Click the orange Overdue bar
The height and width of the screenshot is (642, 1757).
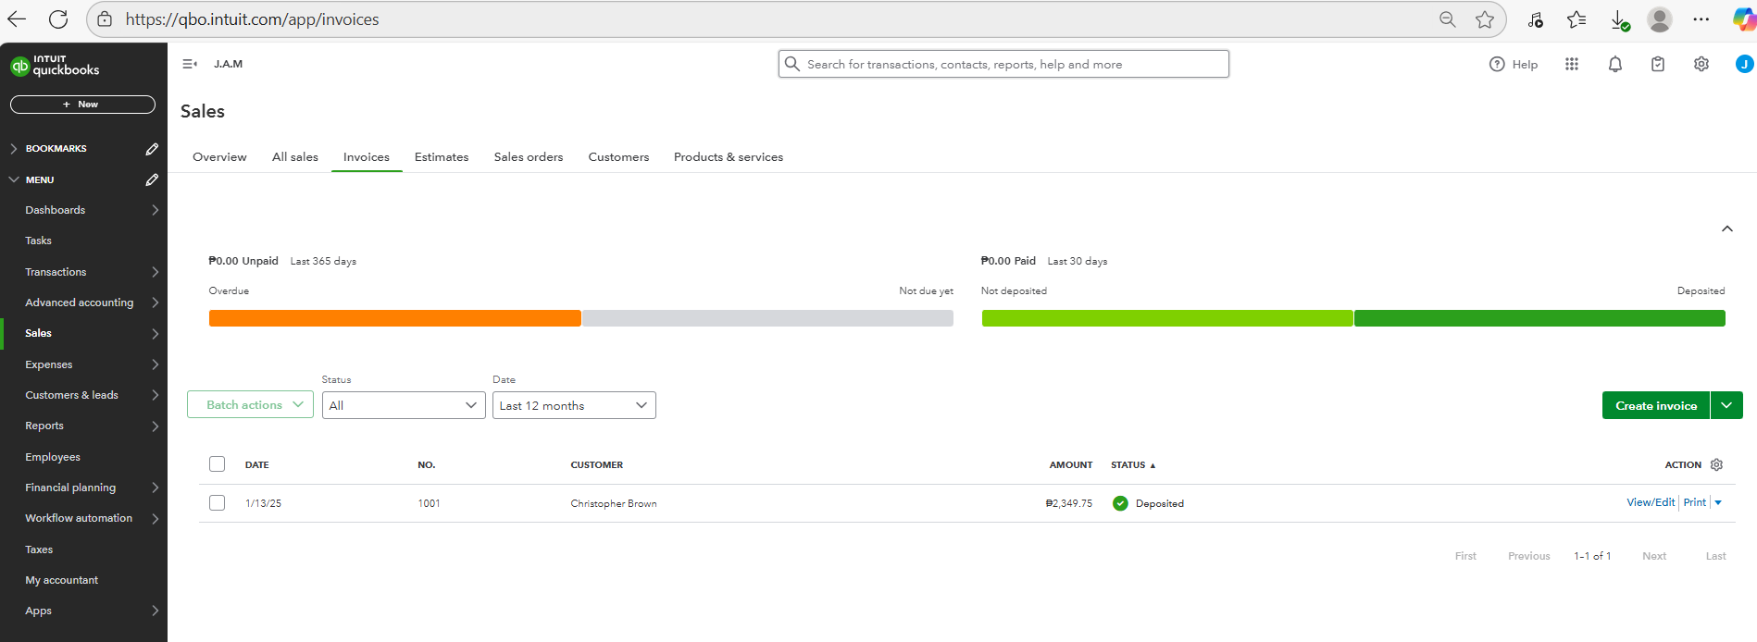coord(395,318)
